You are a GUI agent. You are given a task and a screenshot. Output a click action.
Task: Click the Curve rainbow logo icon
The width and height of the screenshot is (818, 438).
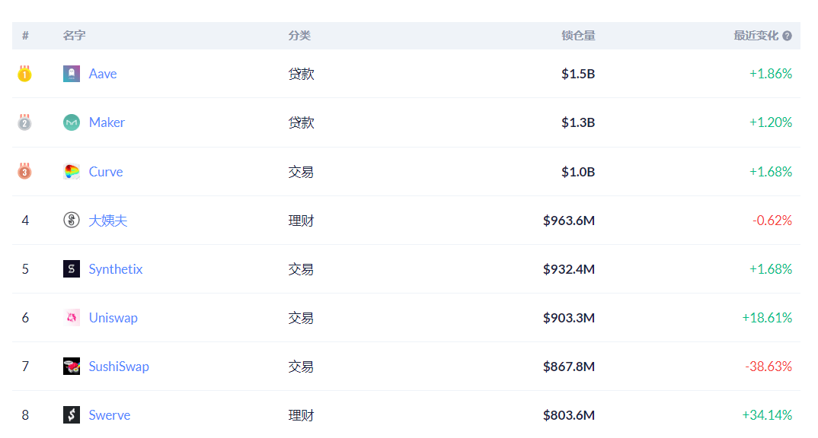71,172
